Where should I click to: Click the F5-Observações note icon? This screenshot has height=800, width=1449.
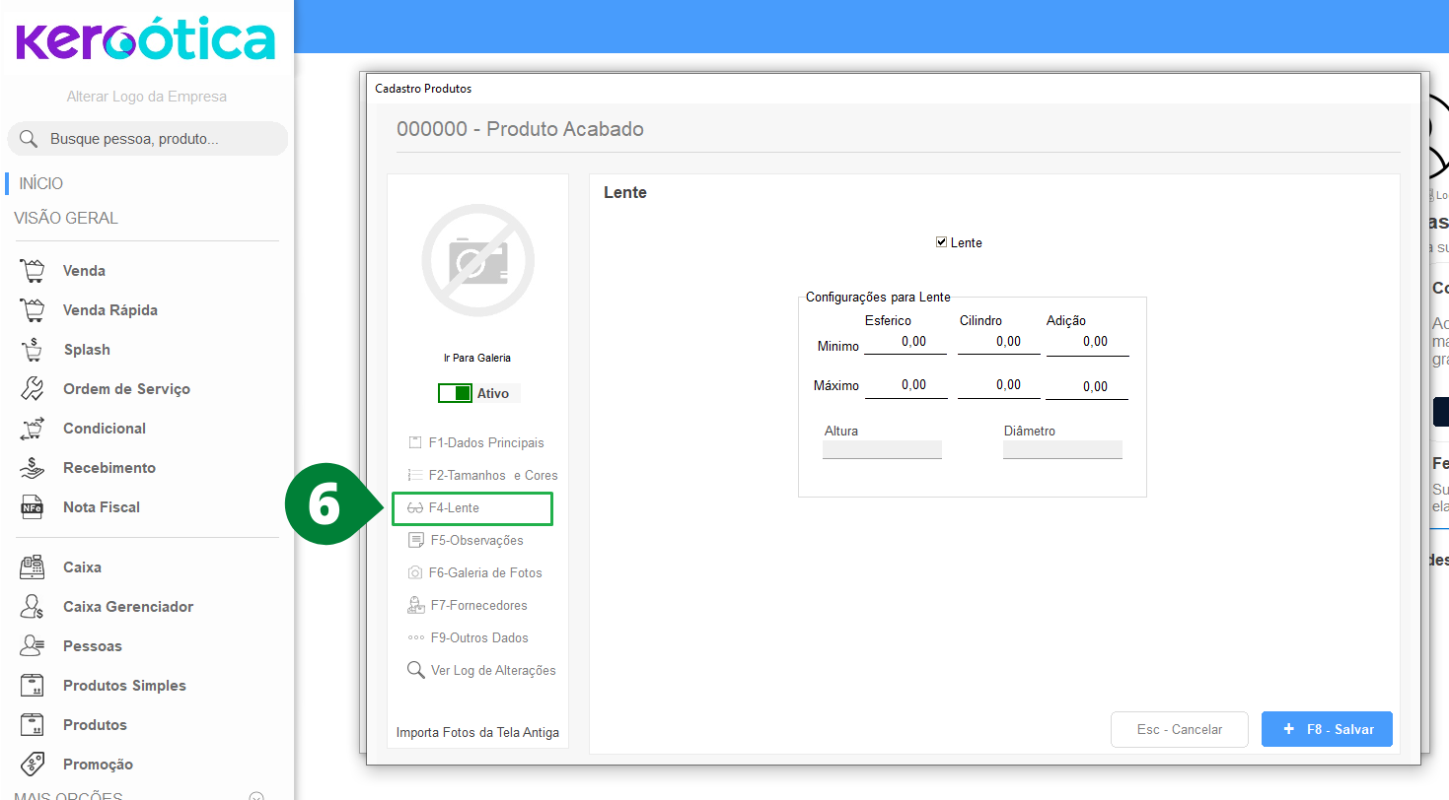coord(415,541)
